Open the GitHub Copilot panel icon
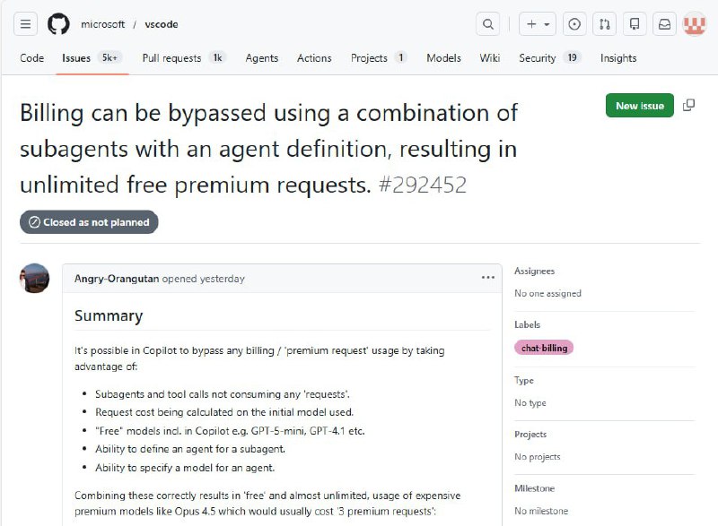718x526 pixels. pos(635,24)
